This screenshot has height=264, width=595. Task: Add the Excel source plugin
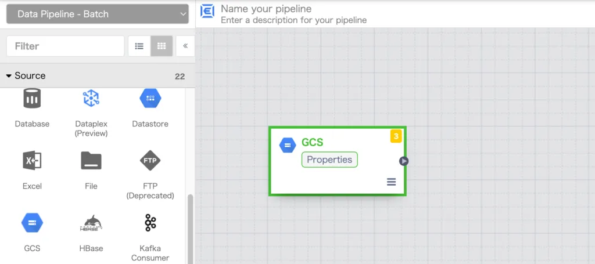coord(32,169)
